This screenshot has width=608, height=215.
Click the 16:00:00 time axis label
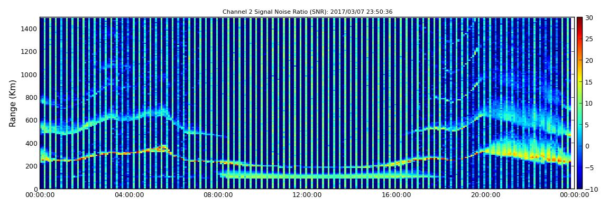396,195
